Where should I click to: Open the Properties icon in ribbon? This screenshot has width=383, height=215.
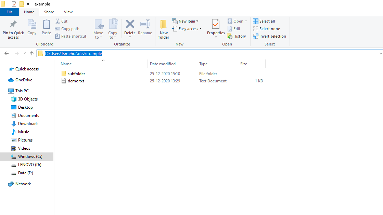tap(216, 24)
